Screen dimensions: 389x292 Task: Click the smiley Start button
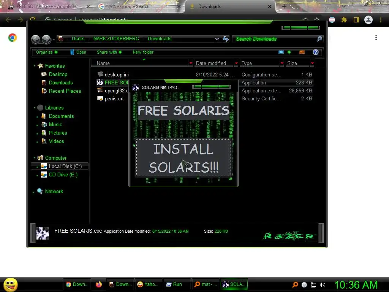10,284
